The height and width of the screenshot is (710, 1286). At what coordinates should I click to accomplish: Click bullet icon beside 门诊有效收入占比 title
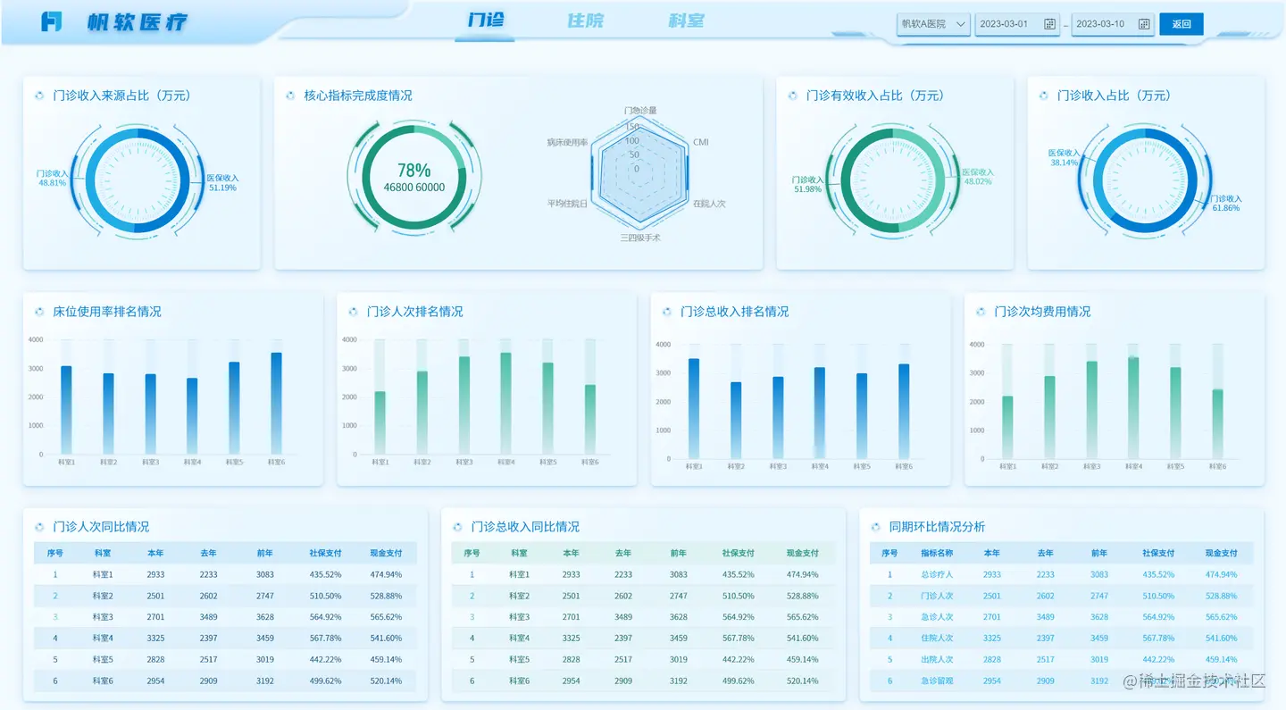pyautogui.click(x=792, y=96)
